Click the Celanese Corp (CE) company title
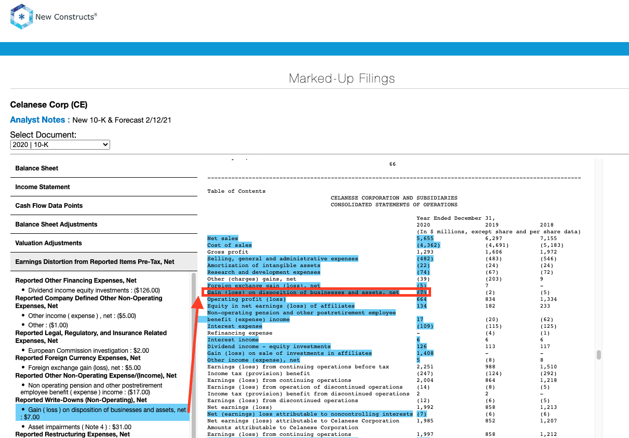The width and height of the screenshot is (629, 438). 49,105
